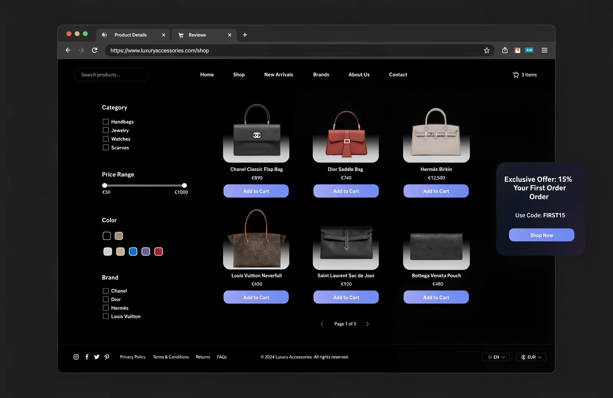613x398 pixels.
Task: Open the Terms & Conditions link
Action: (171, 357)
